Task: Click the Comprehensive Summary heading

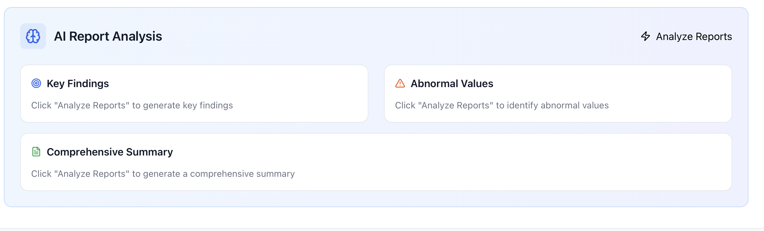Action: point(110,152)
